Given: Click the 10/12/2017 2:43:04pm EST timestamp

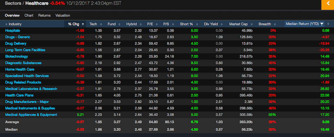Looking at the screenshot, I should (x=94, y=3).
